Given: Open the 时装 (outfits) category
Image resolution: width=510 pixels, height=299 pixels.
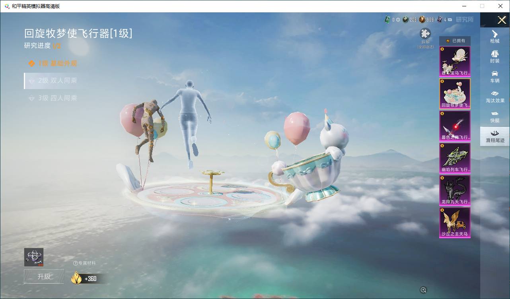Looking at the screenshot, I should point(495,56).
